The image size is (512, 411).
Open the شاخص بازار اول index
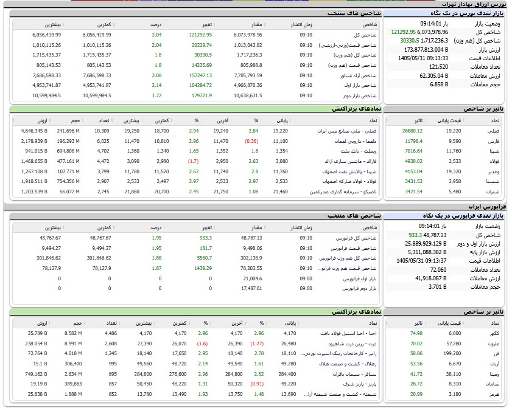click(360, 86)
